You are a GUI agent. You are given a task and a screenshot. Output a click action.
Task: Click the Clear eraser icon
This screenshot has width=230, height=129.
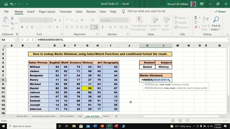click(x=196, y=27)
